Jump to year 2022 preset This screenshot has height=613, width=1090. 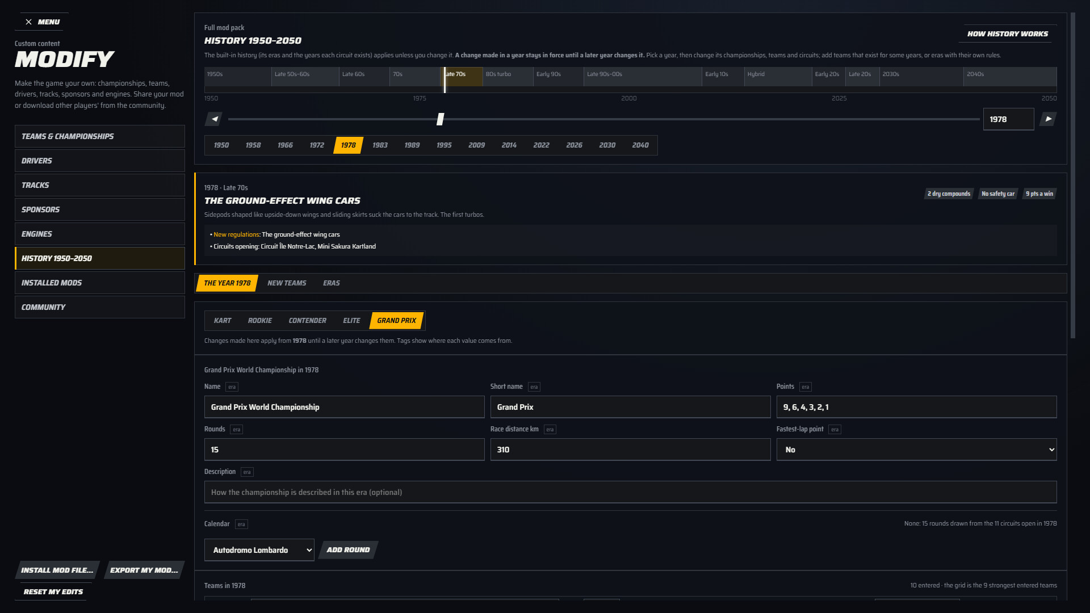tap(541, 145)
